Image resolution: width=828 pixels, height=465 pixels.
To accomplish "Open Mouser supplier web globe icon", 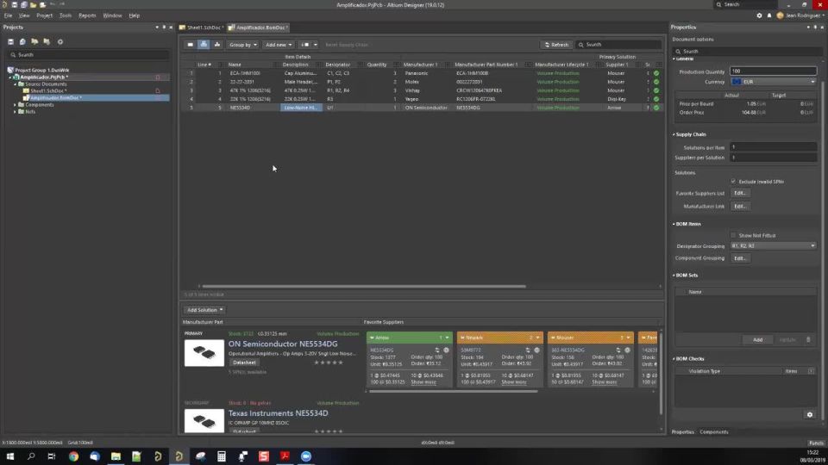I will tap(627, 350).
